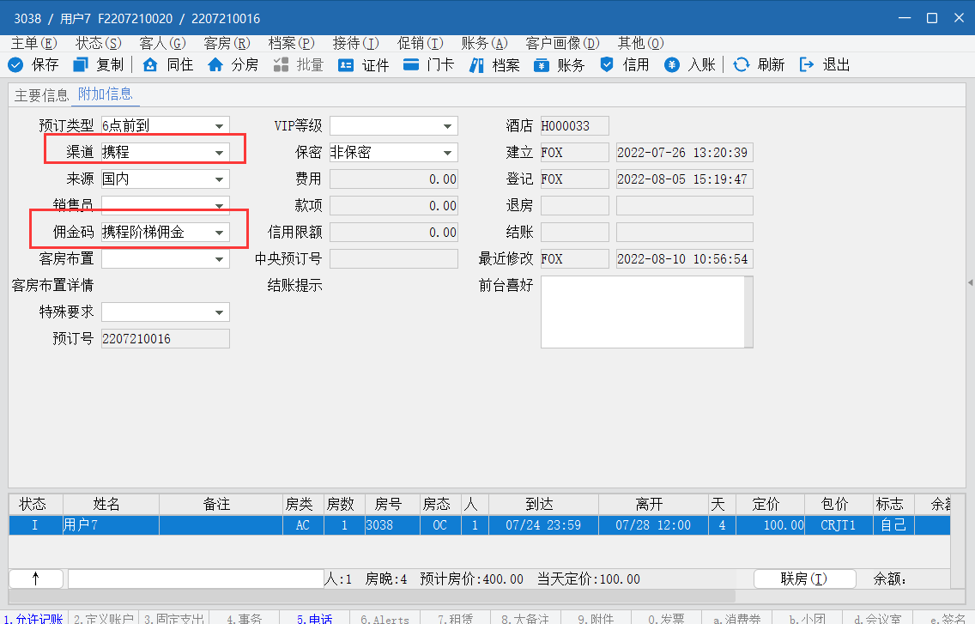Open the 保密 confidentiality dropdown
Image resolution: width=975 pixels, height=624 pixels.
click(448, 153)
